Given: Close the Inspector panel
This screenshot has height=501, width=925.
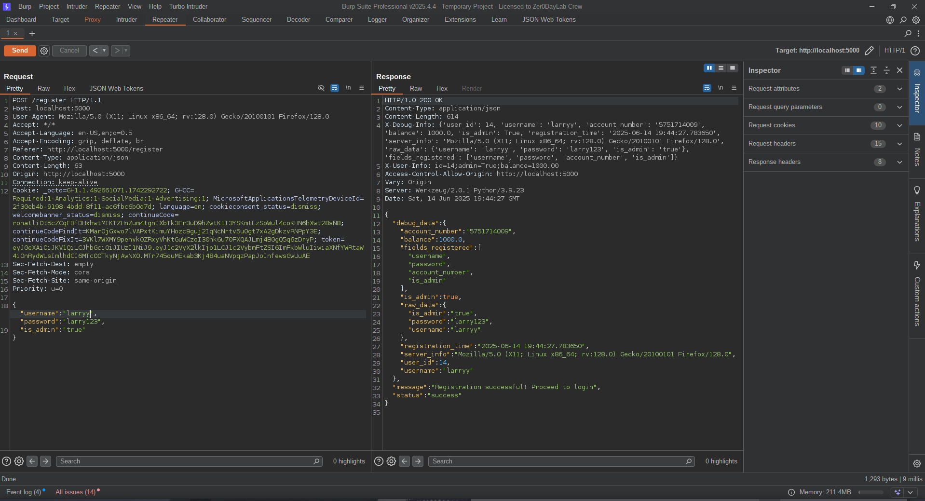Looking at the screenshot, I should point(899,70).
